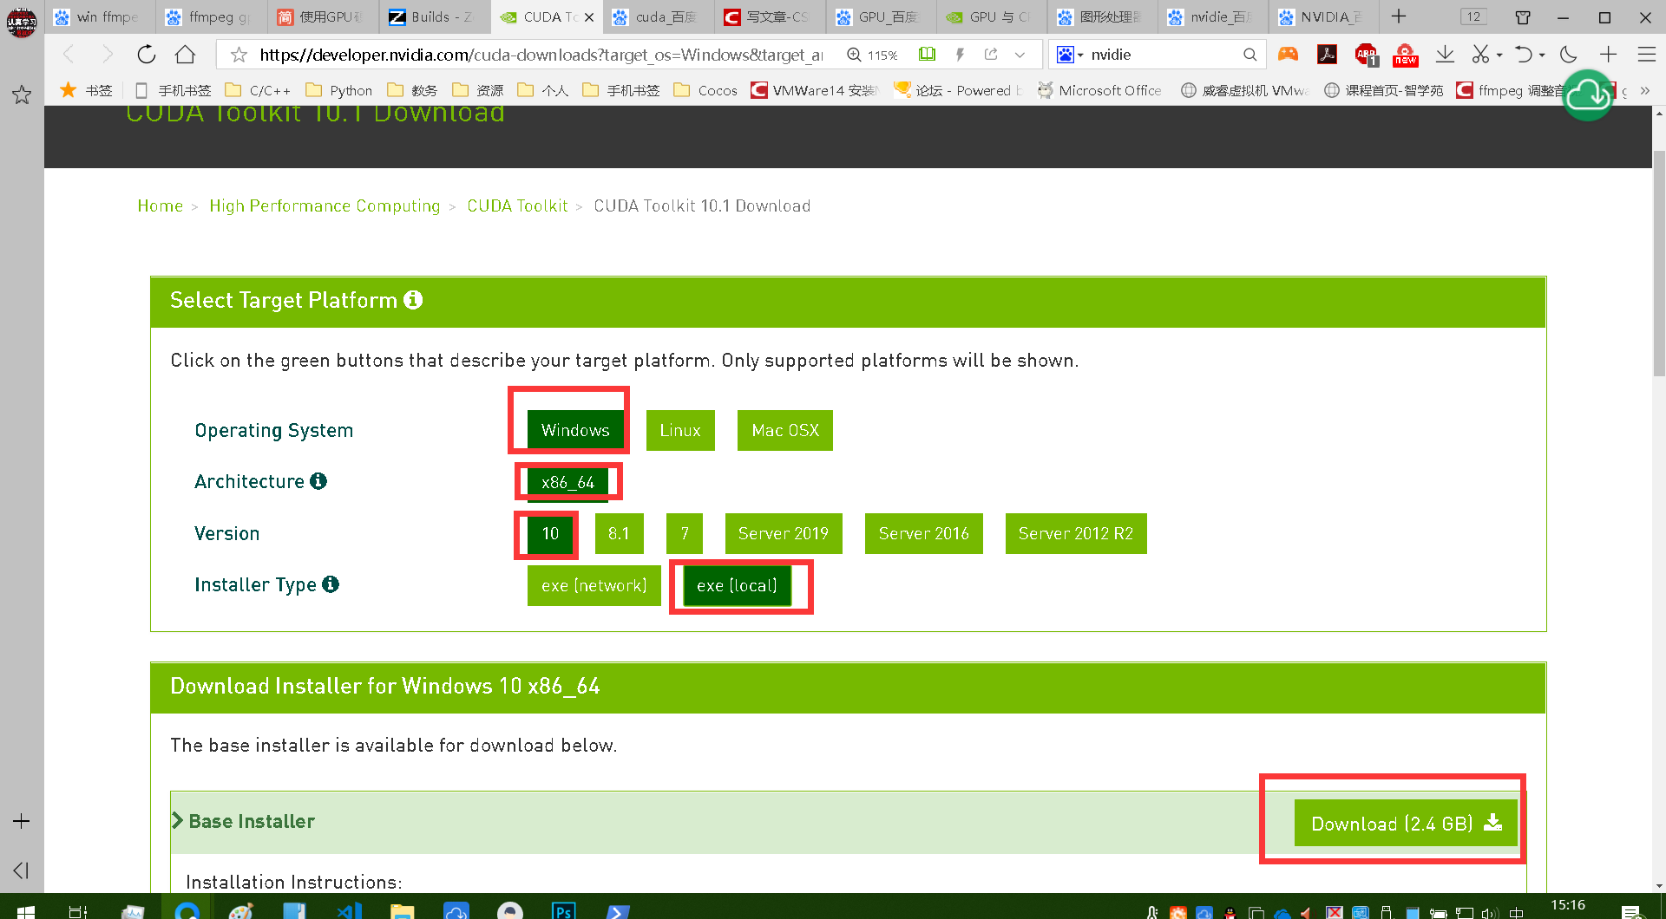Screen dimensions: 1666x919
Task: Click the Installer Type info icon
Action: (x=331, y=584)
